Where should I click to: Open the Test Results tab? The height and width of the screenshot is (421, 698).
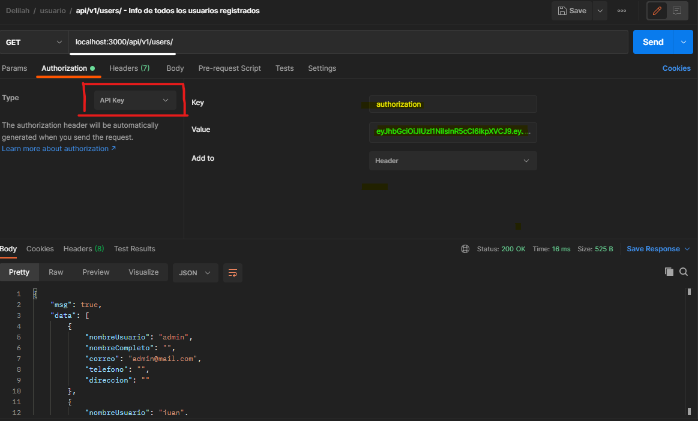134,249
